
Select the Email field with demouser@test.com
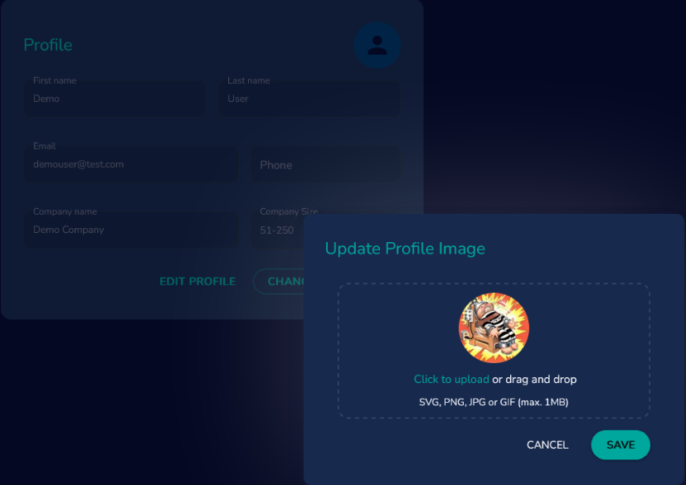point(131,164)
